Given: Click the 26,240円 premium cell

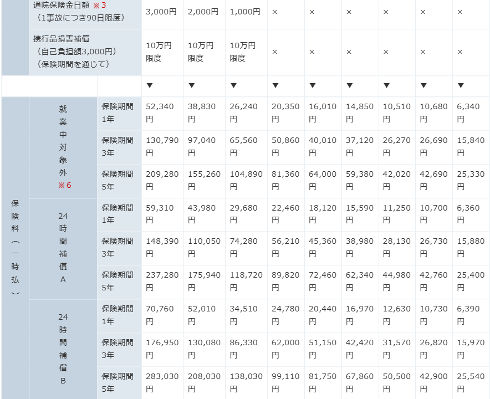Looking at the screenshot, I should (x=246, y=114).
